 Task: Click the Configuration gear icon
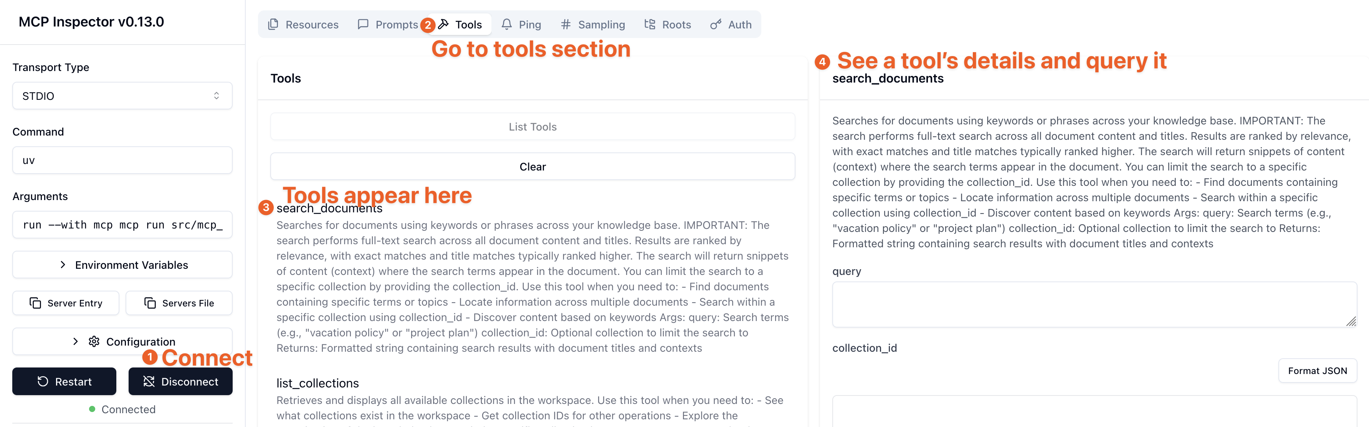(94, 341)
